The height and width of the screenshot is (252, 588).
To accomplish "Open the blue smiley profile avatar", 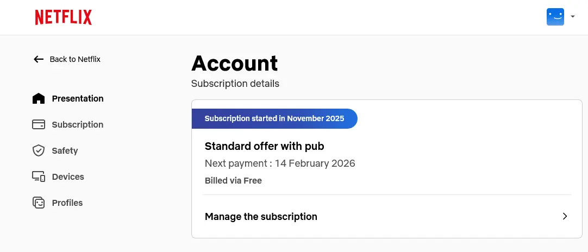I will tap(555, 17).
